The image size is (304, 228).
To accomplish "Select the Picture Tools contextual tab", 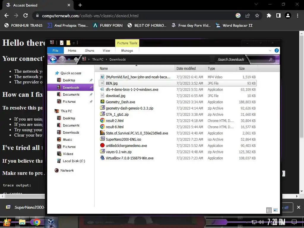I will (x=127, y=43).
